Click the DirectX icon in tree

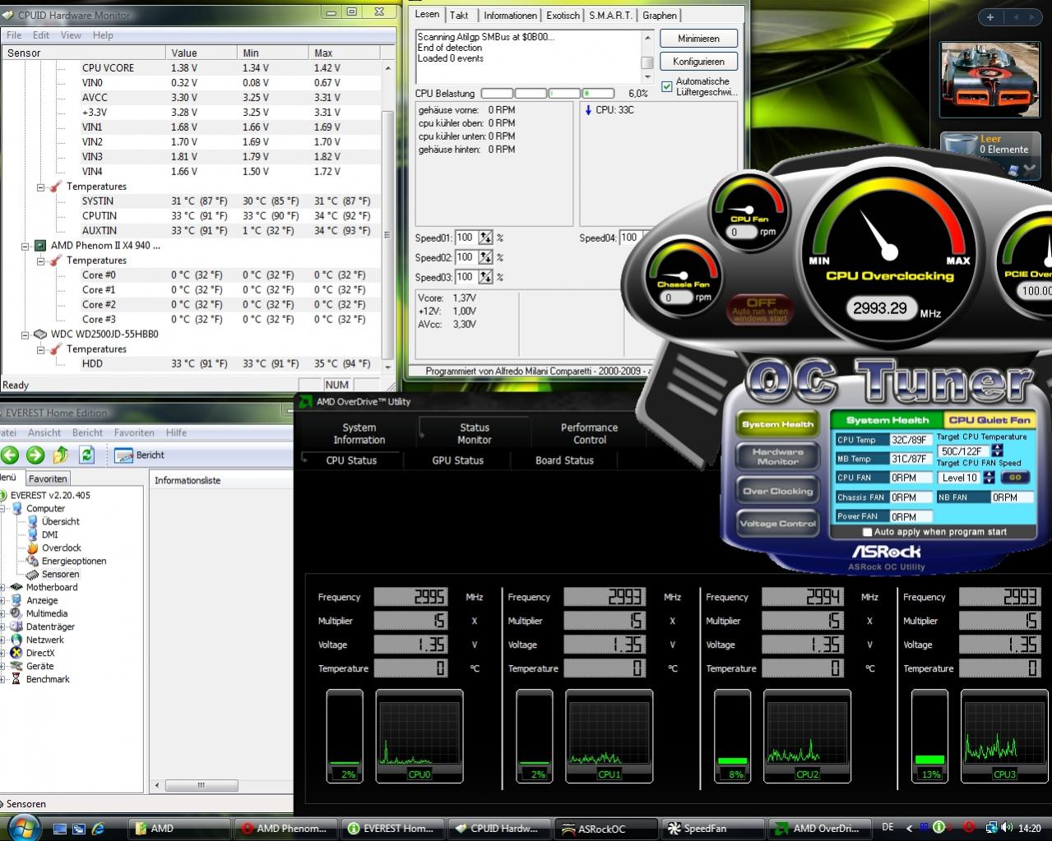coord(16,653)
